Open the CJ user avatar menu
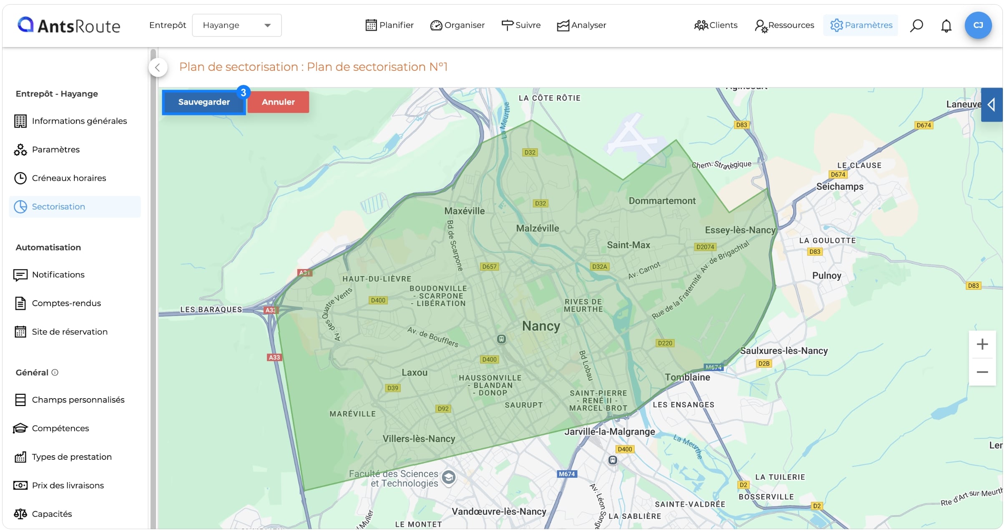Image resolution: width=1005 pixels, height=531 pixels. click(978, 25)
